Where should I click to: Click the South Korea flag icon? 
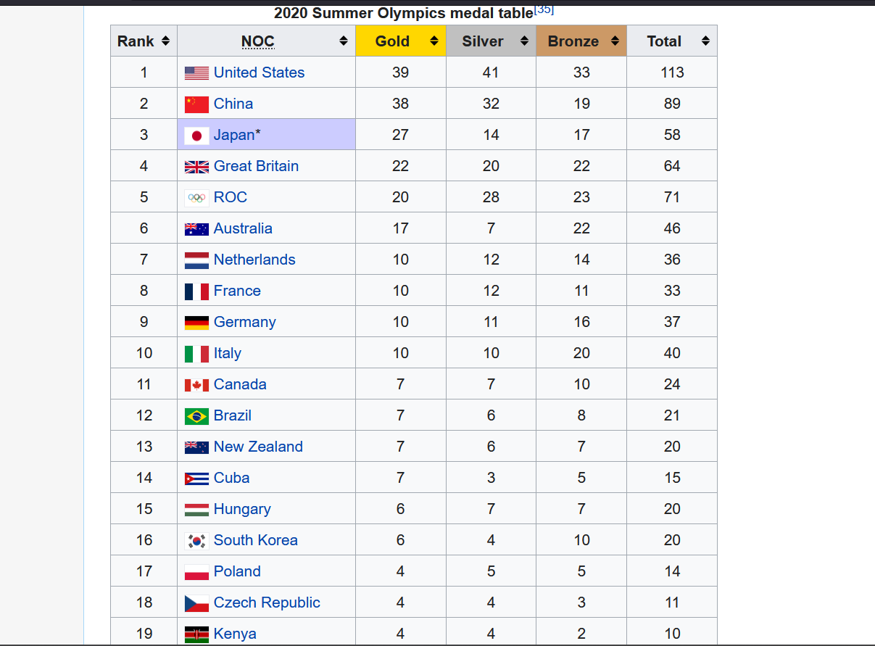coord(196,540)
